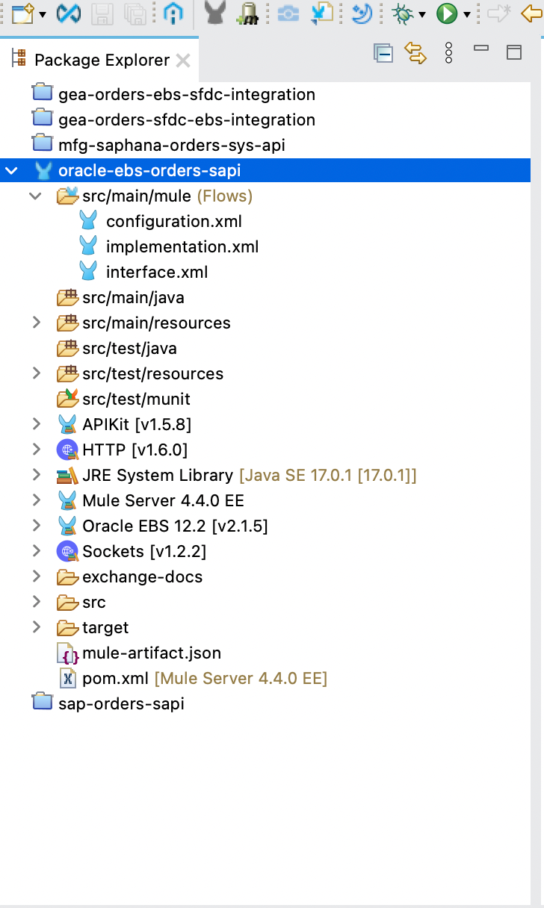This screenshot has height=908, width=544.
Task: Click the Collapse All icon
Action: coord(383,53)
